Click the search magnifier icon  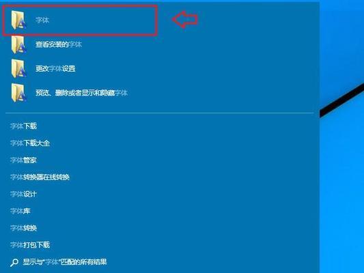tap(14, 262)
